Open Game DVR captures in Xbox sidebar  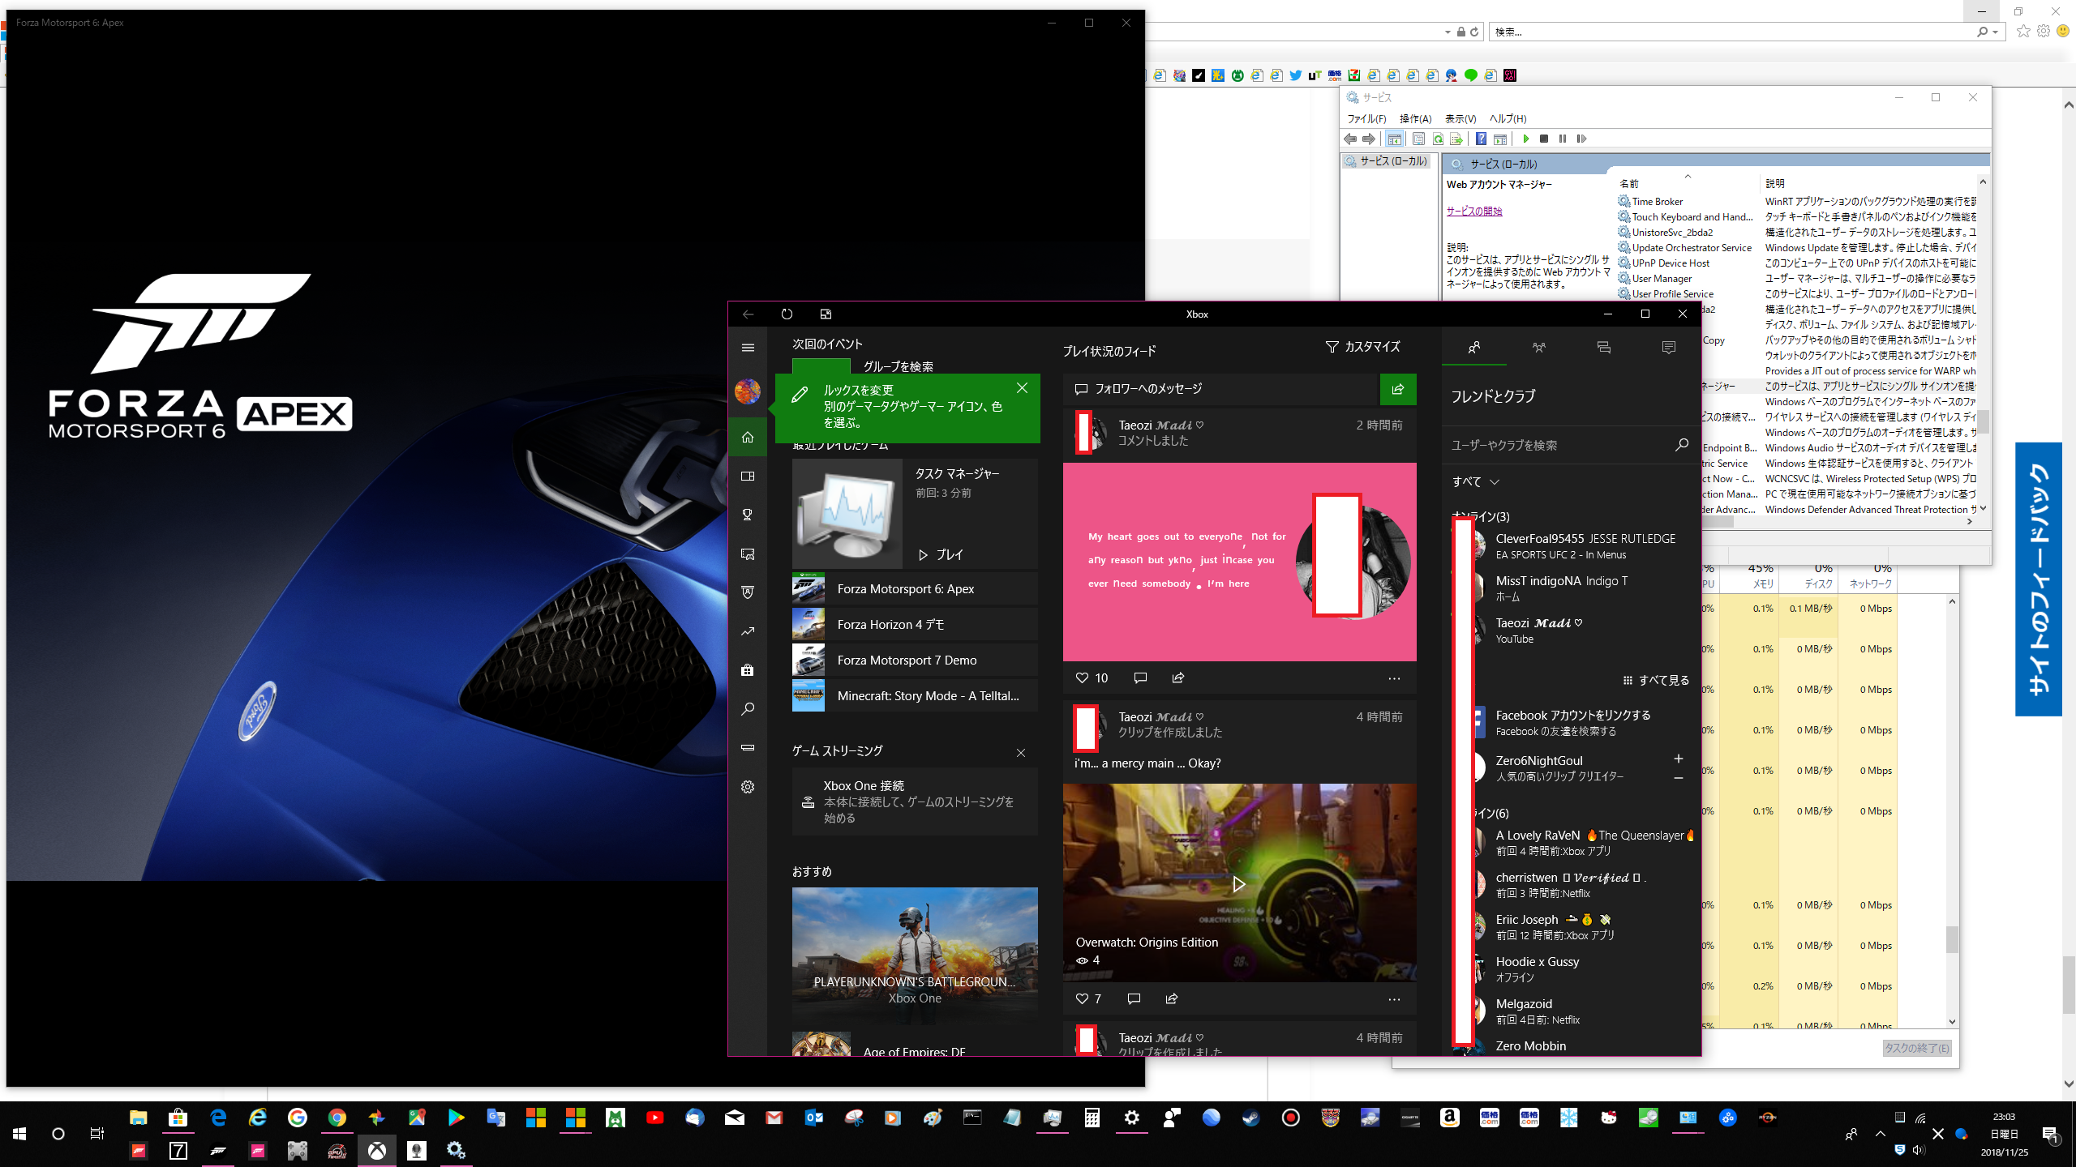click(x=748, y=554)
